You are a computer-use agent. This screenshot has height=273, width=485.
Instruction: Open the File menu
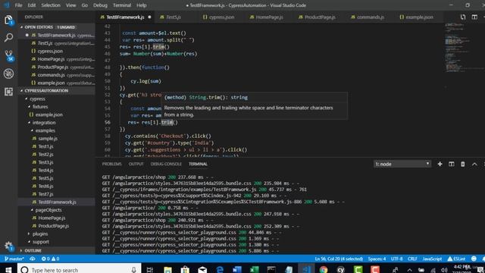point(18,5)
